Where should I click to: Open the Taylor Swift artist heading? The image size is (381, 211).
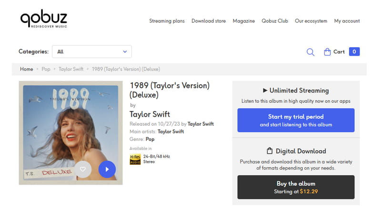pyautogui.click(x=150, y=114)
